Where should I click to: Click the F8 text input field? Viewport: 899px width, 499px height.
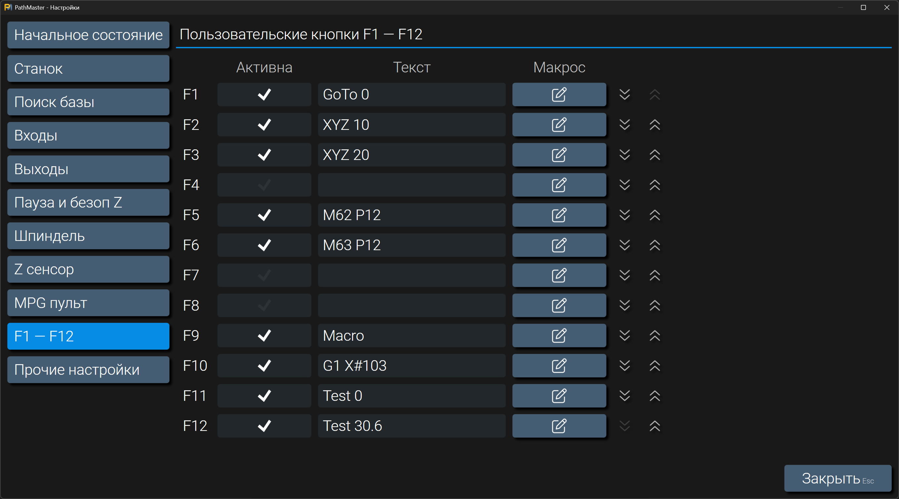point(411,306)
